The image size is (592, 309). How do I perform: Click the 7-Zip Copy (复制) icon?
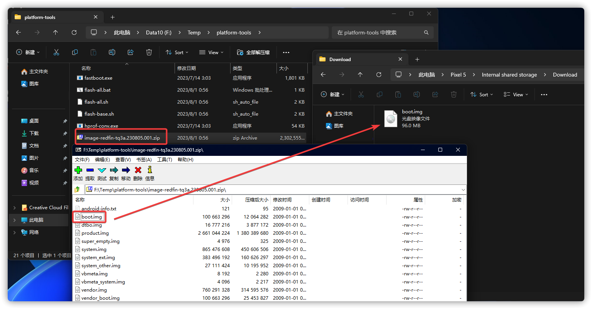coord(114,170)
